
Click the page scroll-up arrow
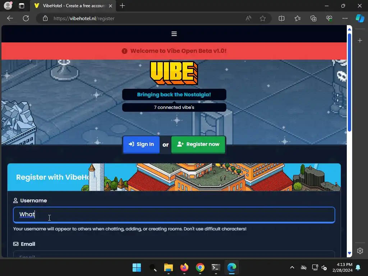tap(349, 29)
